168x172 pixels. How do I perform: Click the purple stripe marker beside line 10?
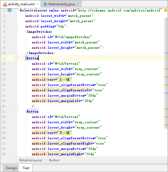165,53
